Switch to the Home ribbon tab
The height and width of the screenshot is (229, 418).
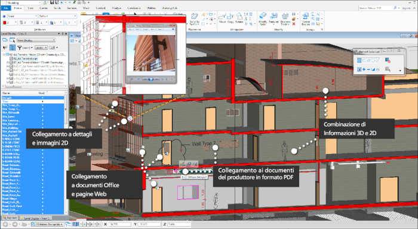(18, 8)
